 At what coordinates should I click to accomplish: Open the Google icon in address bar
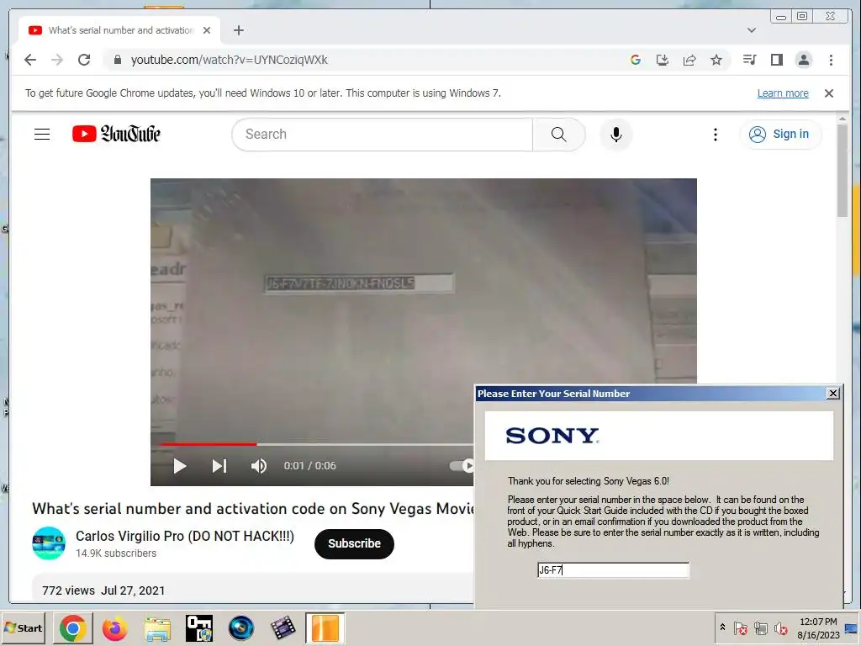coord(636,60)
